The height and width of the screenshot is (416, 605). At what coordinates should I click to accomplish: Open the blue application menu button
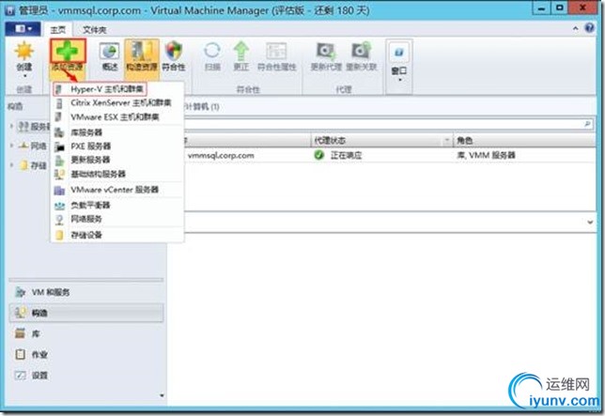click(x=23, y=29)
